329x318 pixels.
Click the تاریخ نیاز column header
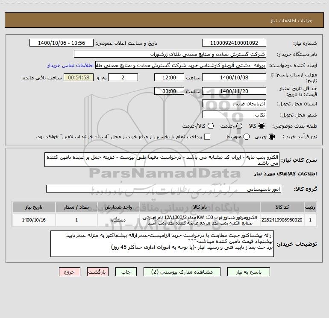click(34, 207)
